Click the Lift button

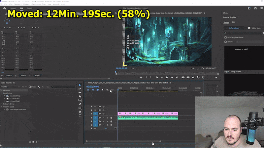[x=183, y=78]
